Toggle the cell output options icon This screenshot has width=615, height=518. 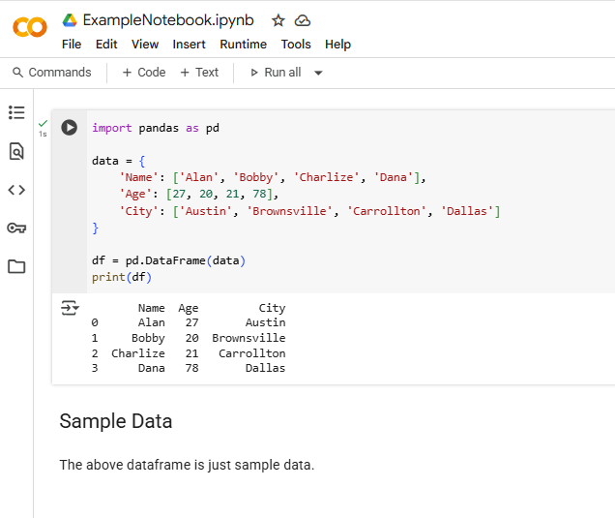(x=70, y=308)
